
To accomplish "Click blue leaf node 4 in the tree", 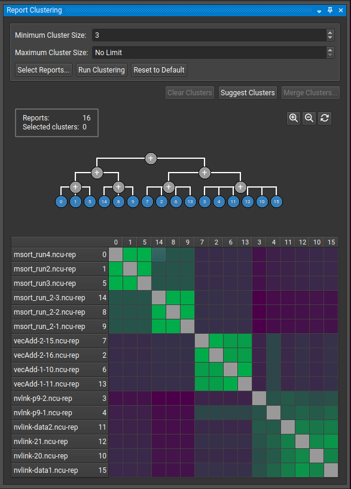I will point(219,201).
